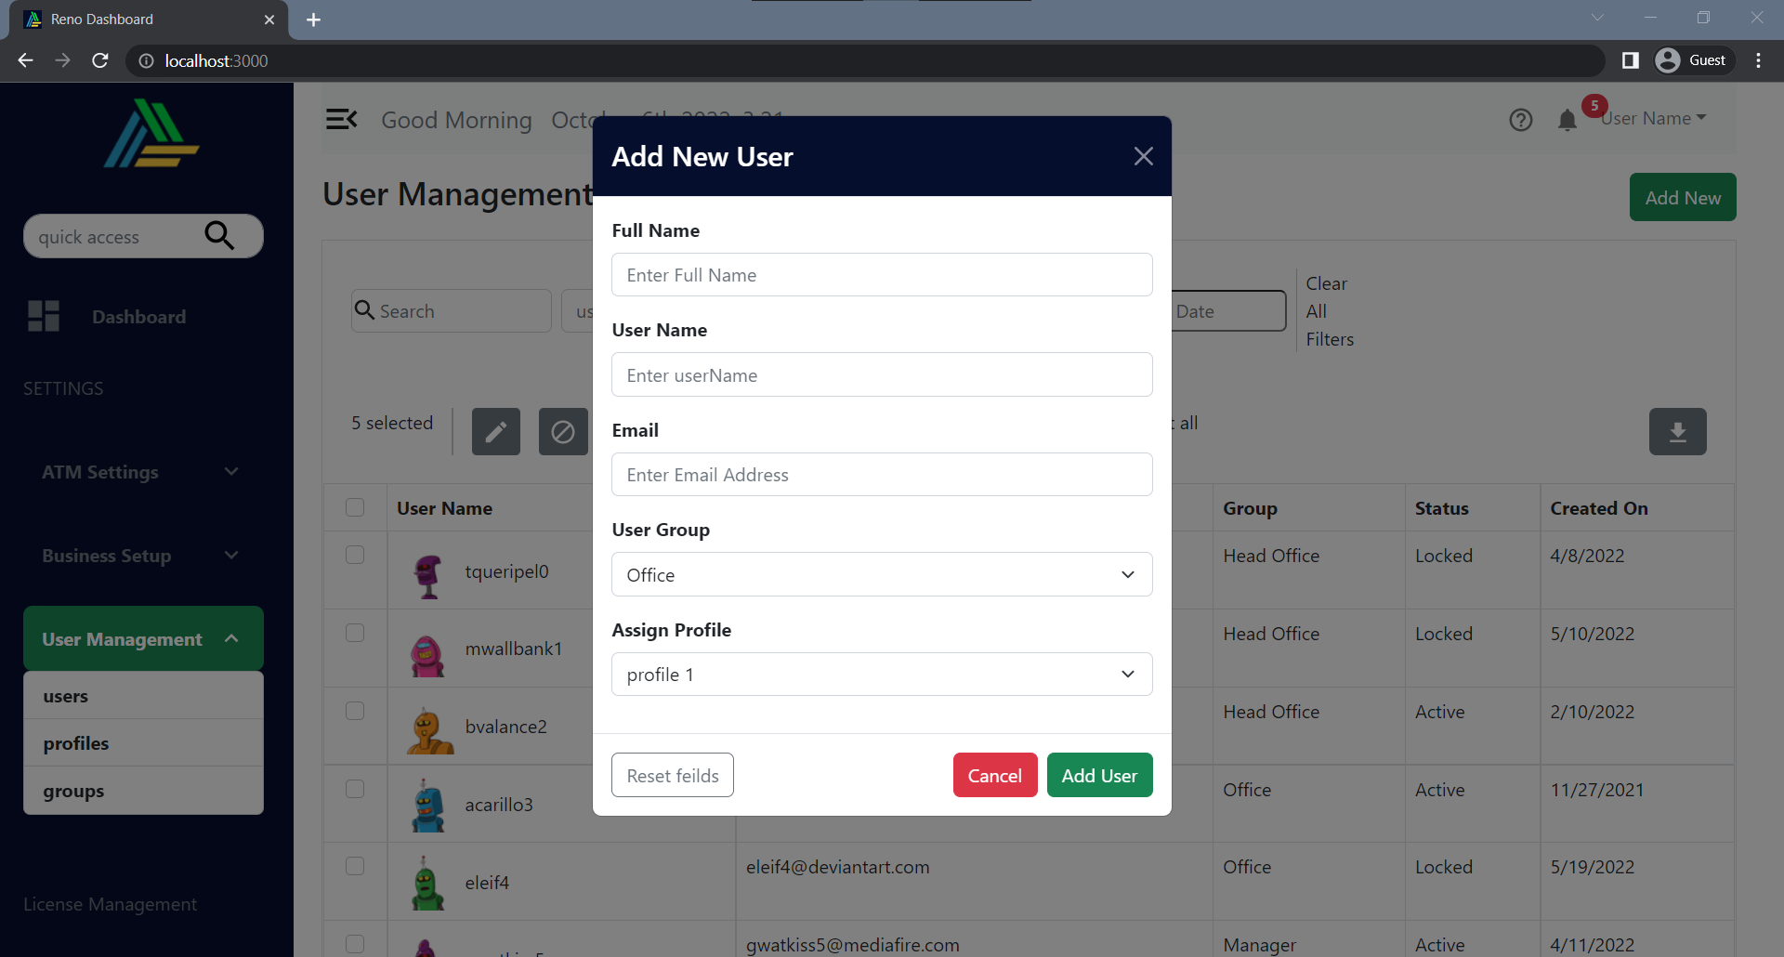The image size is (1784, 957).
Task: Click the download export button
Action: click(x=1678, y=432)
